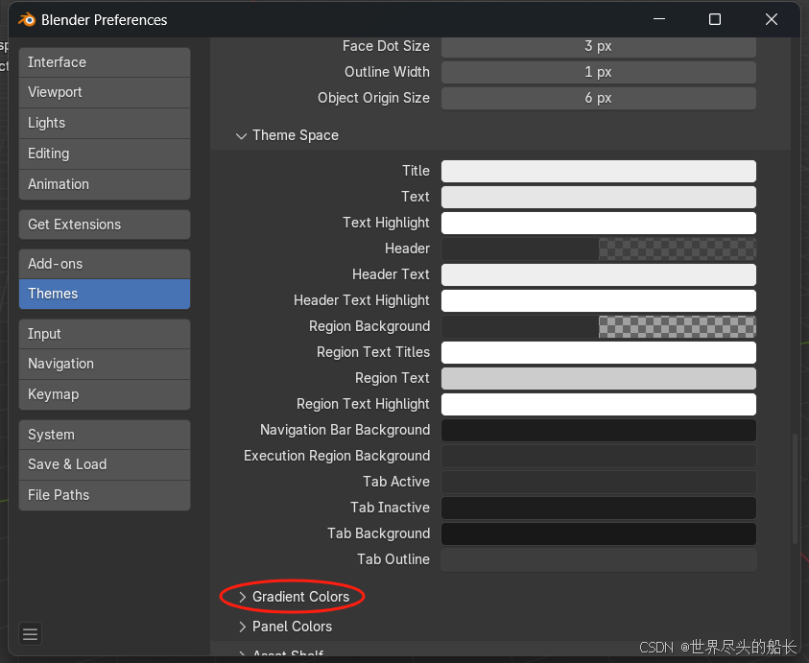Click the Blender logo in title bar

point(27,19)
